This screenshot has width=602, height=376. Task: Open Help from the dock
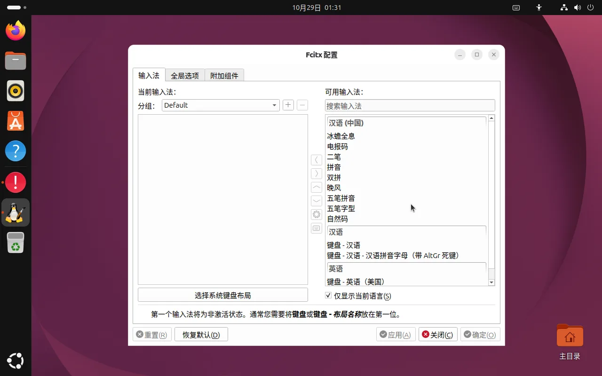tap(16, 151)
